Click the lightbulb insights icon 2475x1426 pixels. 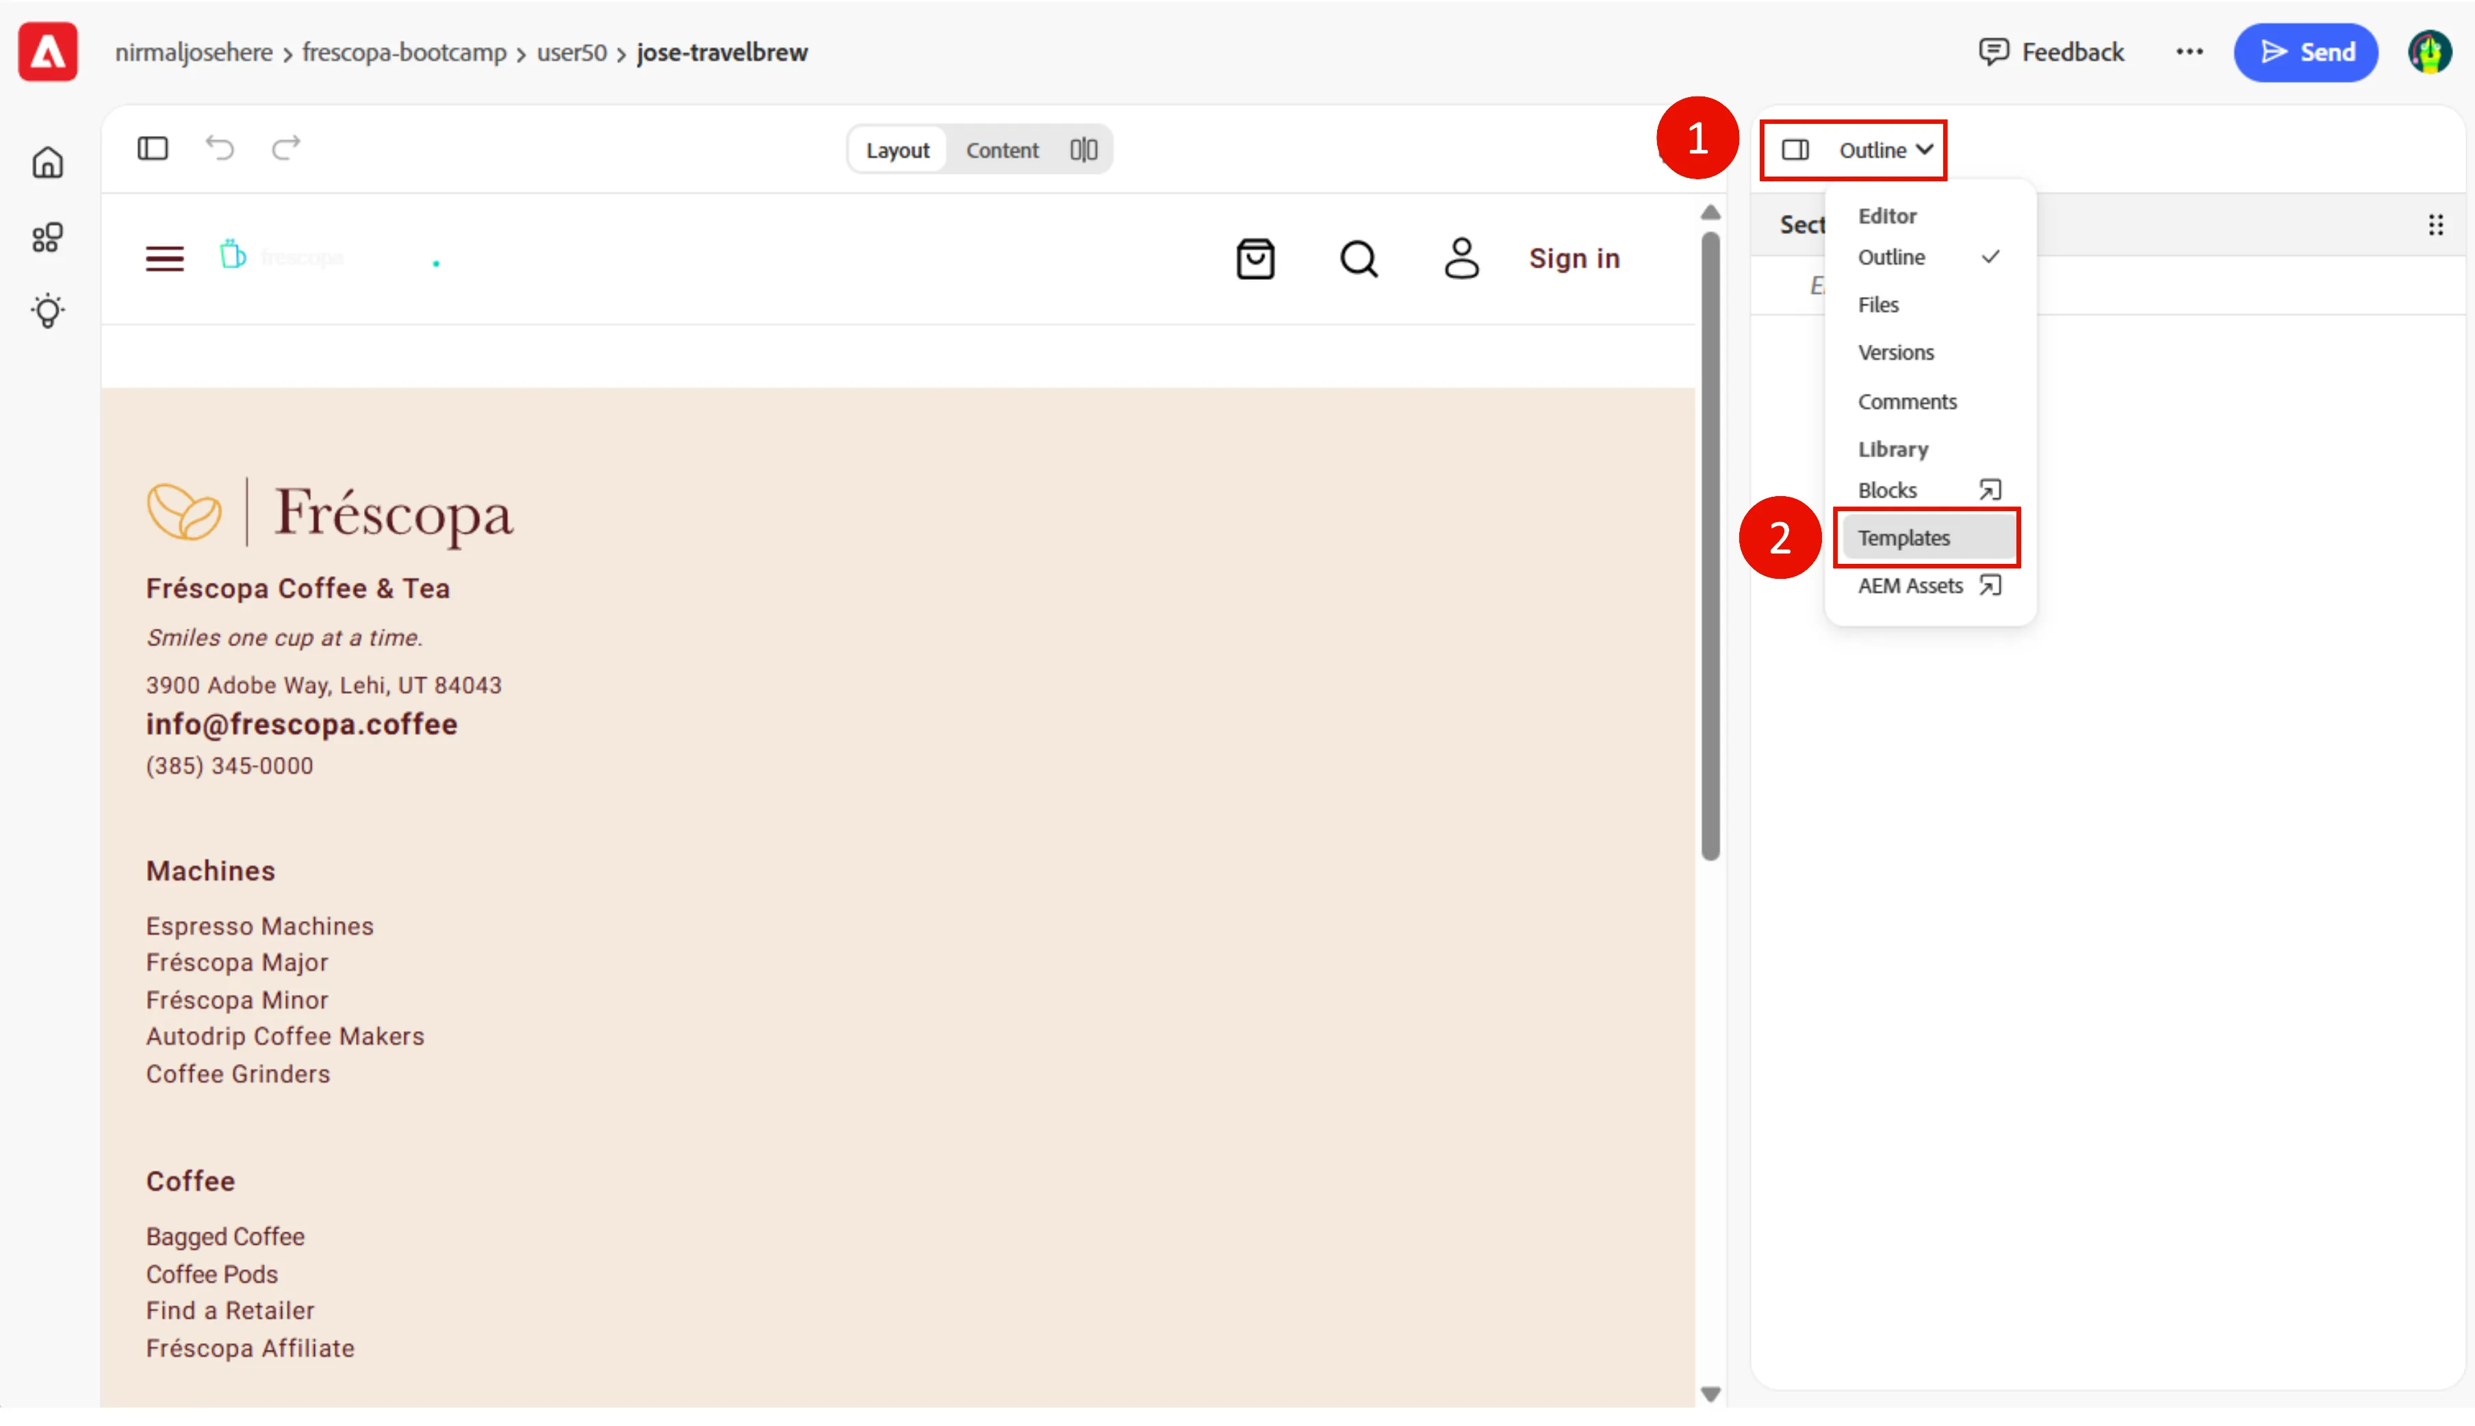(47, 311)
